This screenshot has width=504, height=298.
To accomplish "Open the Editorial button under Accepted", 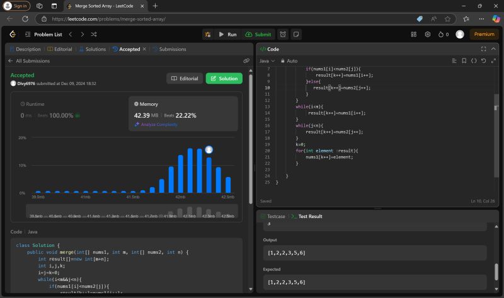I will click(185, 79).
